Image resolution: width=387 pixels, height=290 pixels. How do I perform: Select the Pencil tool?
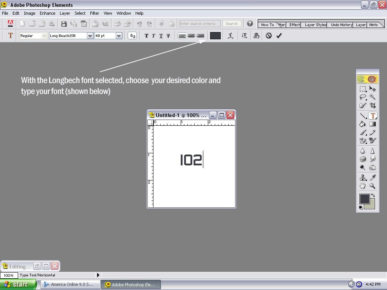pyautogui.click(x=372, y=133)
